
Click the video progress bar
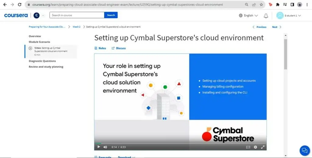click(x=180, y=143)
